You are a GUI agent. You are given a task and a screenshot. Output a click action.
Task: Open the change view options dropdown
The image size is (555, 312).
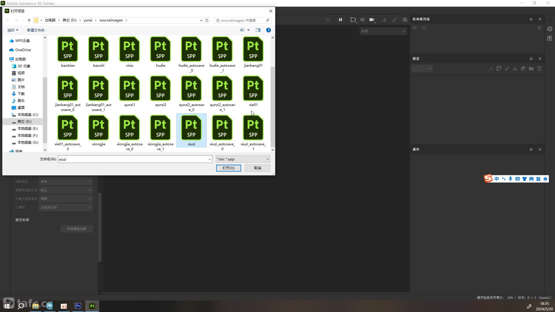248,30
